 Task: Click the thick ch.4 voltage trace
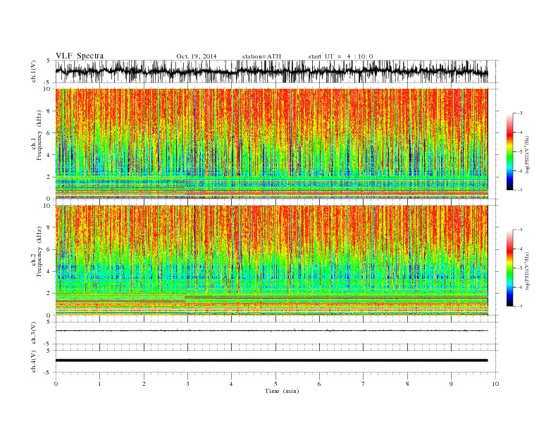point(271,361)
